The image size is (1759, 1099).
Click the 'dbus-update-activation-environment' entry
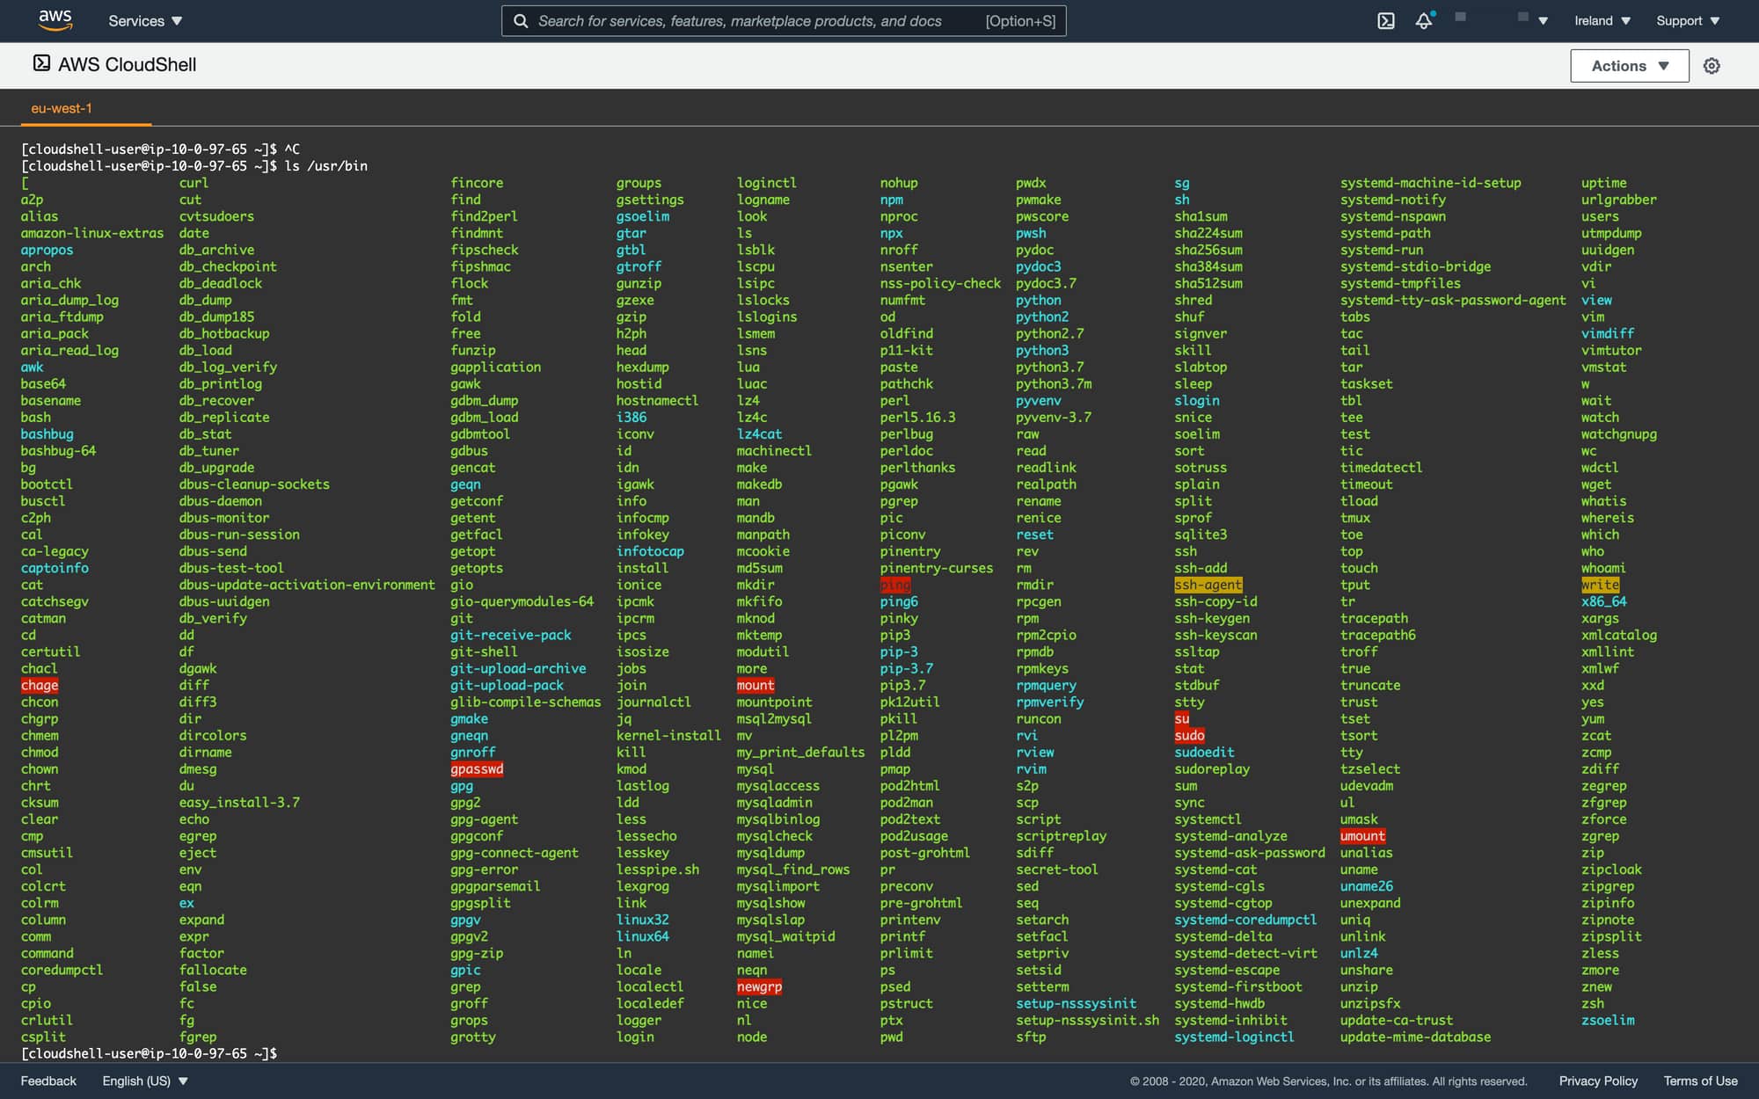coord(307,585)
